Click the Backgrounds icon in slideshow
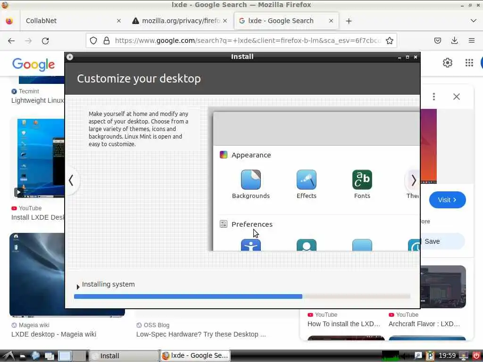Screen dimensions: 483x362 (251, 180)
